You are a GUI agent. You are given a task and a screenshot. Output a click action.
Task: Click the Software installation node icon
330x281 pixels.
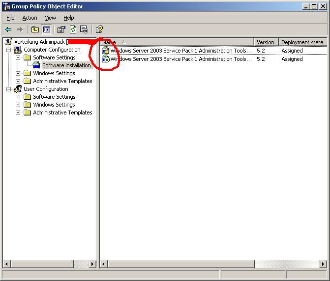pos(36,65)
